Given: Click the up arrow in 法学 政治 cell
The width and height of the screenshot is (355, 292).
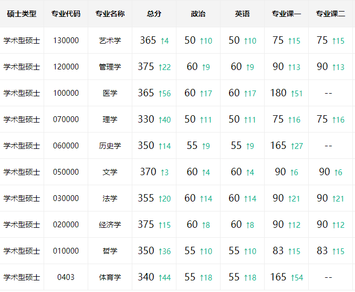Looking at the screenshot, I should pyautogui.click(x=202, y=199).
